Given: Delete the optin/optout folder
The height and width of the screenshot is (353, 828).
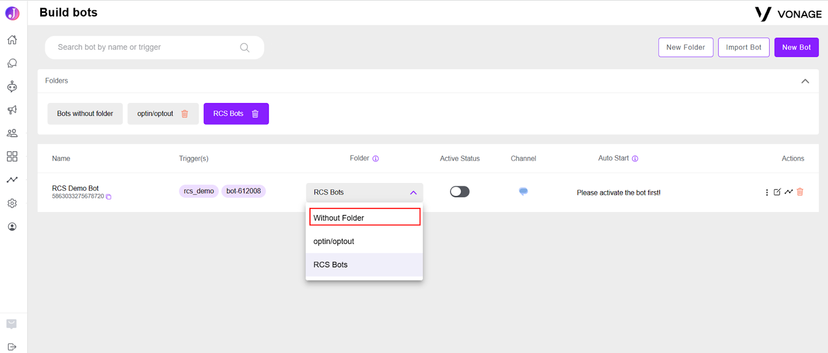Looking at the screenshot, I should click(185, 114).
